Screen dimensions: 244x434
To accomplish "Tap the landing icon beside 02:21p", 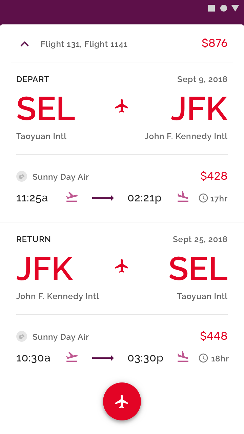I will point(183,197).
